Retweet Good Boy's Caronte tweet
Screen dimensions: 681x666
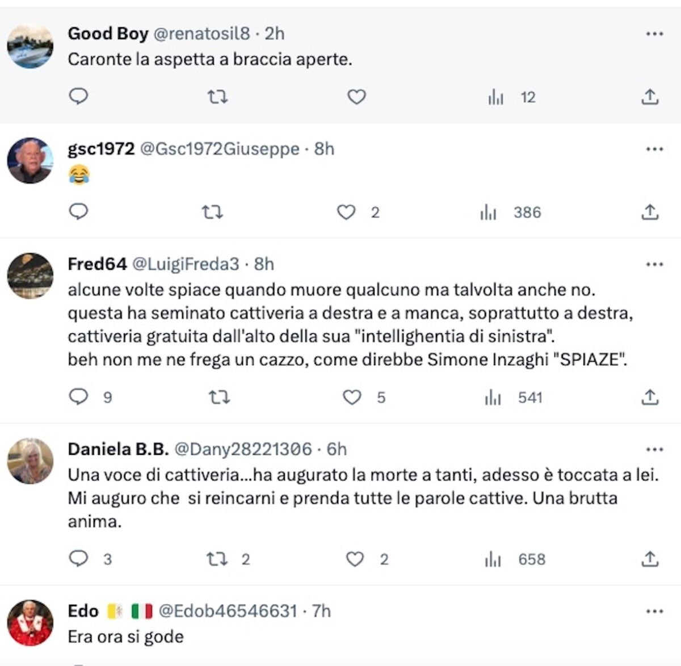click(217, 97)
